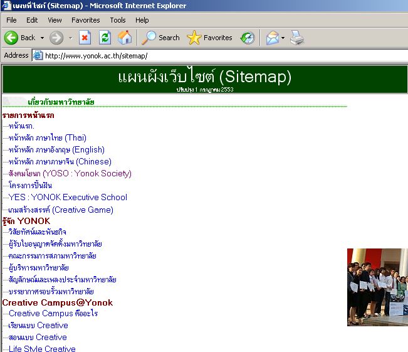Open the เรียนแบบ Creative link

[38, 325]
